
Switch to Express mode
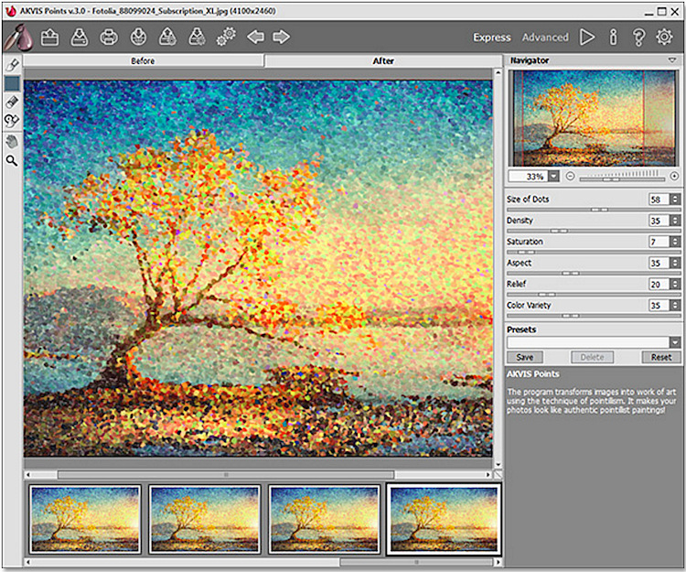click(491, 38)
